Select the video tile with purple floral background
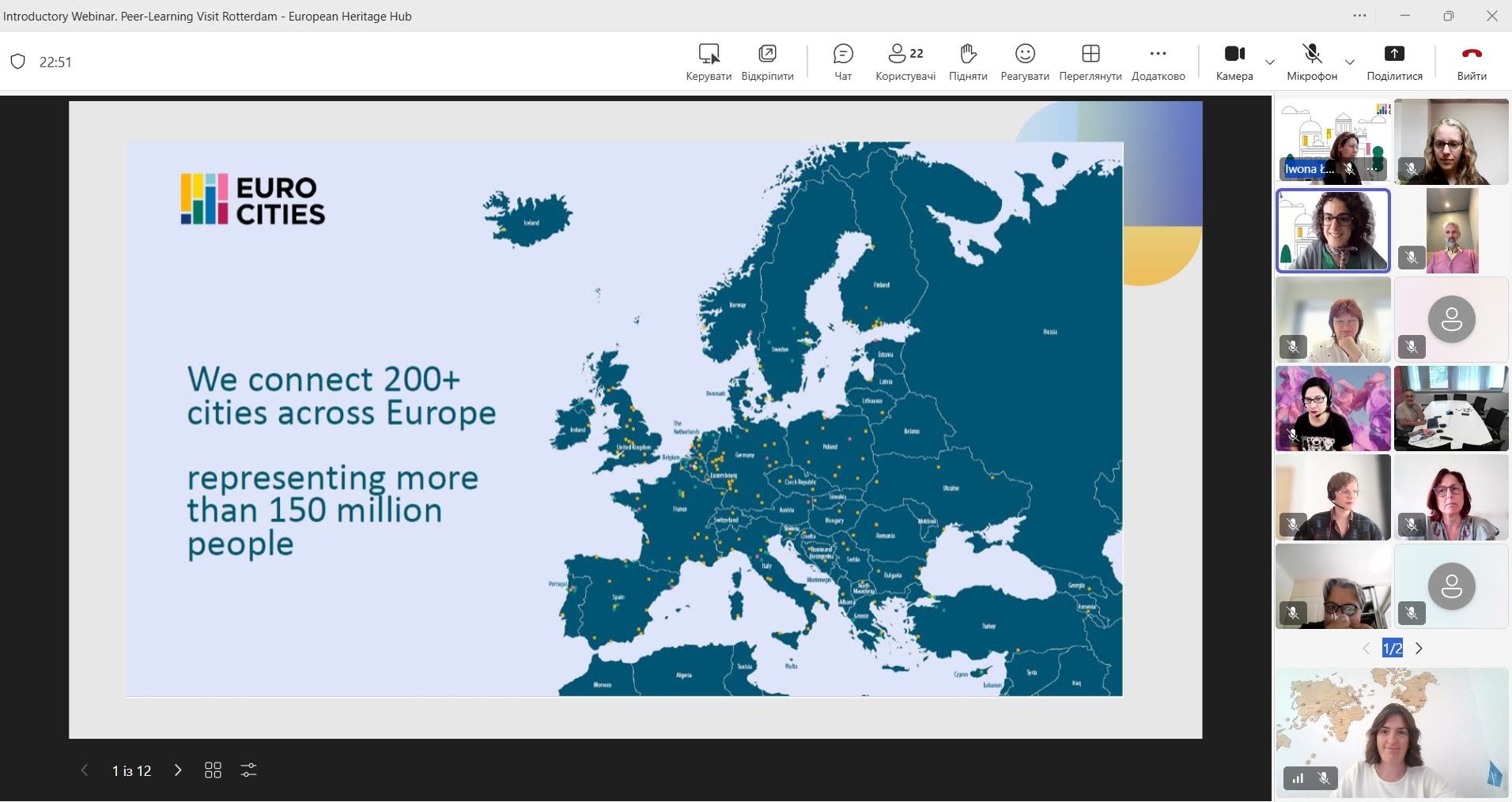The height and width of the screenshot is (802, 1512). click(1332, 409)
